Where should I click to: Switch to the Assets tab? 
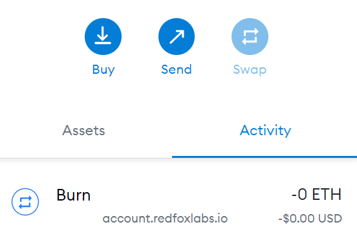click(83, 131)
